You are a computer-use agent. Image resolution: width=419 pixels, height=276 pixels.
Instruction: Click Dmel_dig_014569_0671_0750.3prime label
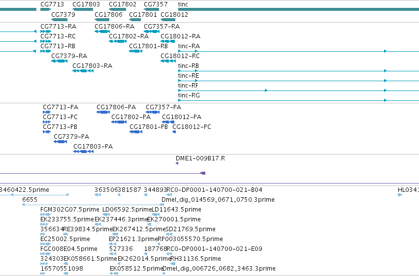(218, 200)
